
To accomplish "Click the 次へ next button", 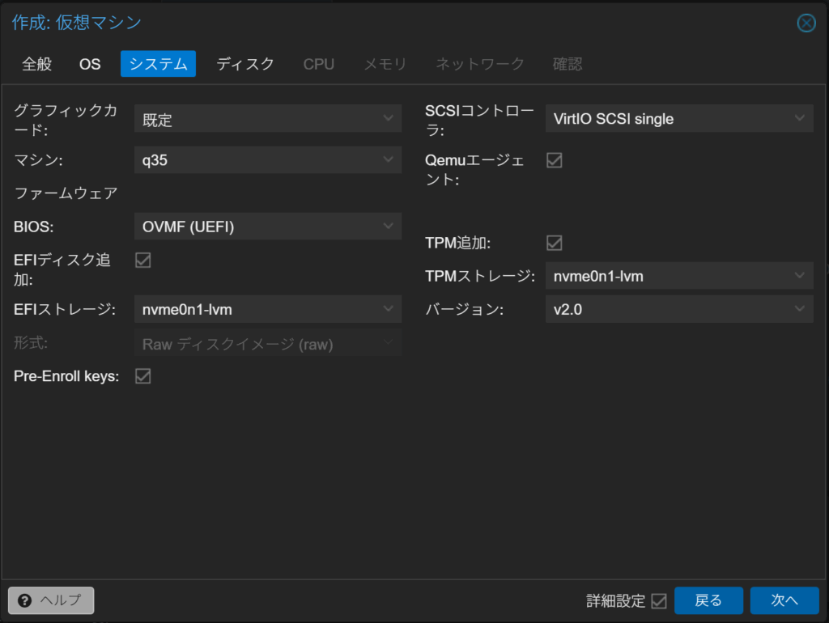I will click(x=784, y=600).
